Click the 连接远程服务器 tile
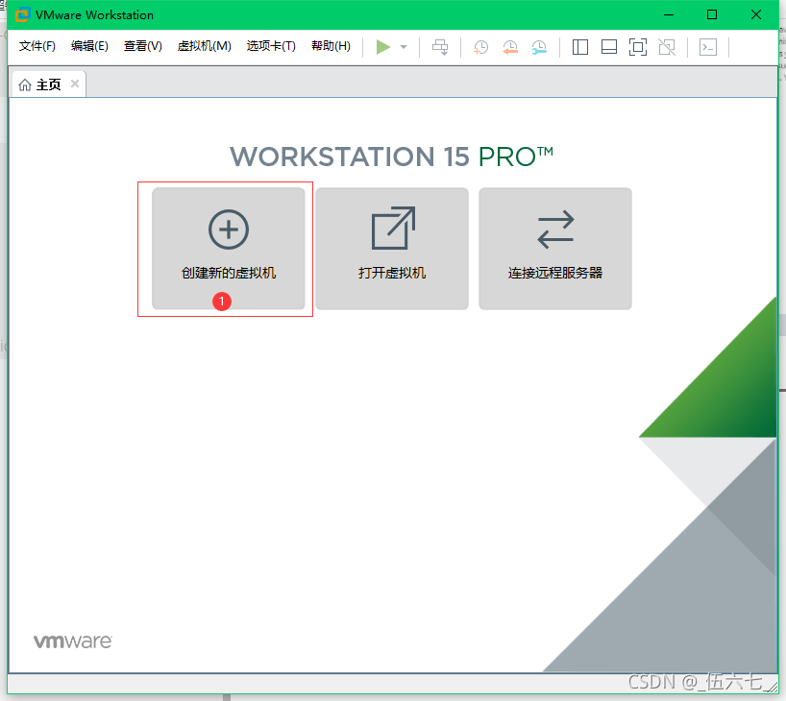The image size is (786, 701). tap(555, 249)
